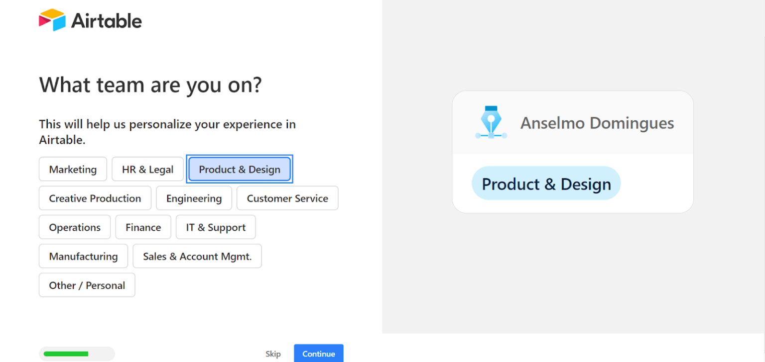Screen dimensions: 765x362
Task: Choose the Other / Personal option
Action: [x=87, y=285]
